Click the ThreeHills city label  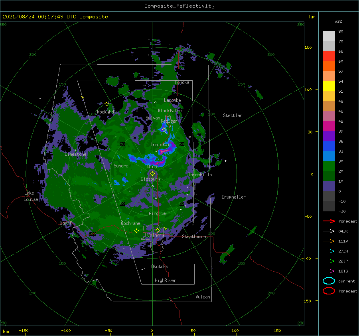coord(200,175)
